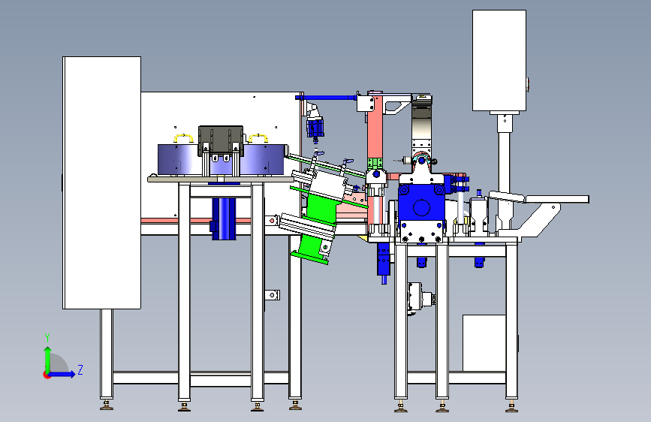Select the blue horizontal rod at the top
The image size is (651, 422).
[326, 98]
